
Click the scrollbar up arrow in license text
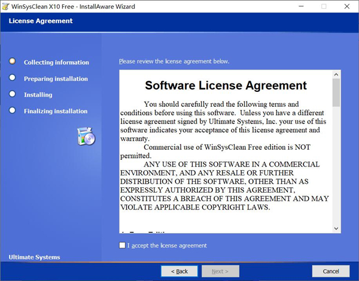tap(336, 74)
